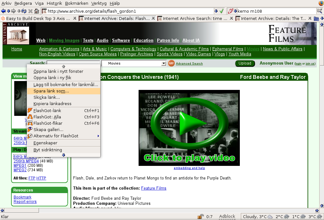Click the orange GO! search button
324x220 pixels.
[171, 63]
